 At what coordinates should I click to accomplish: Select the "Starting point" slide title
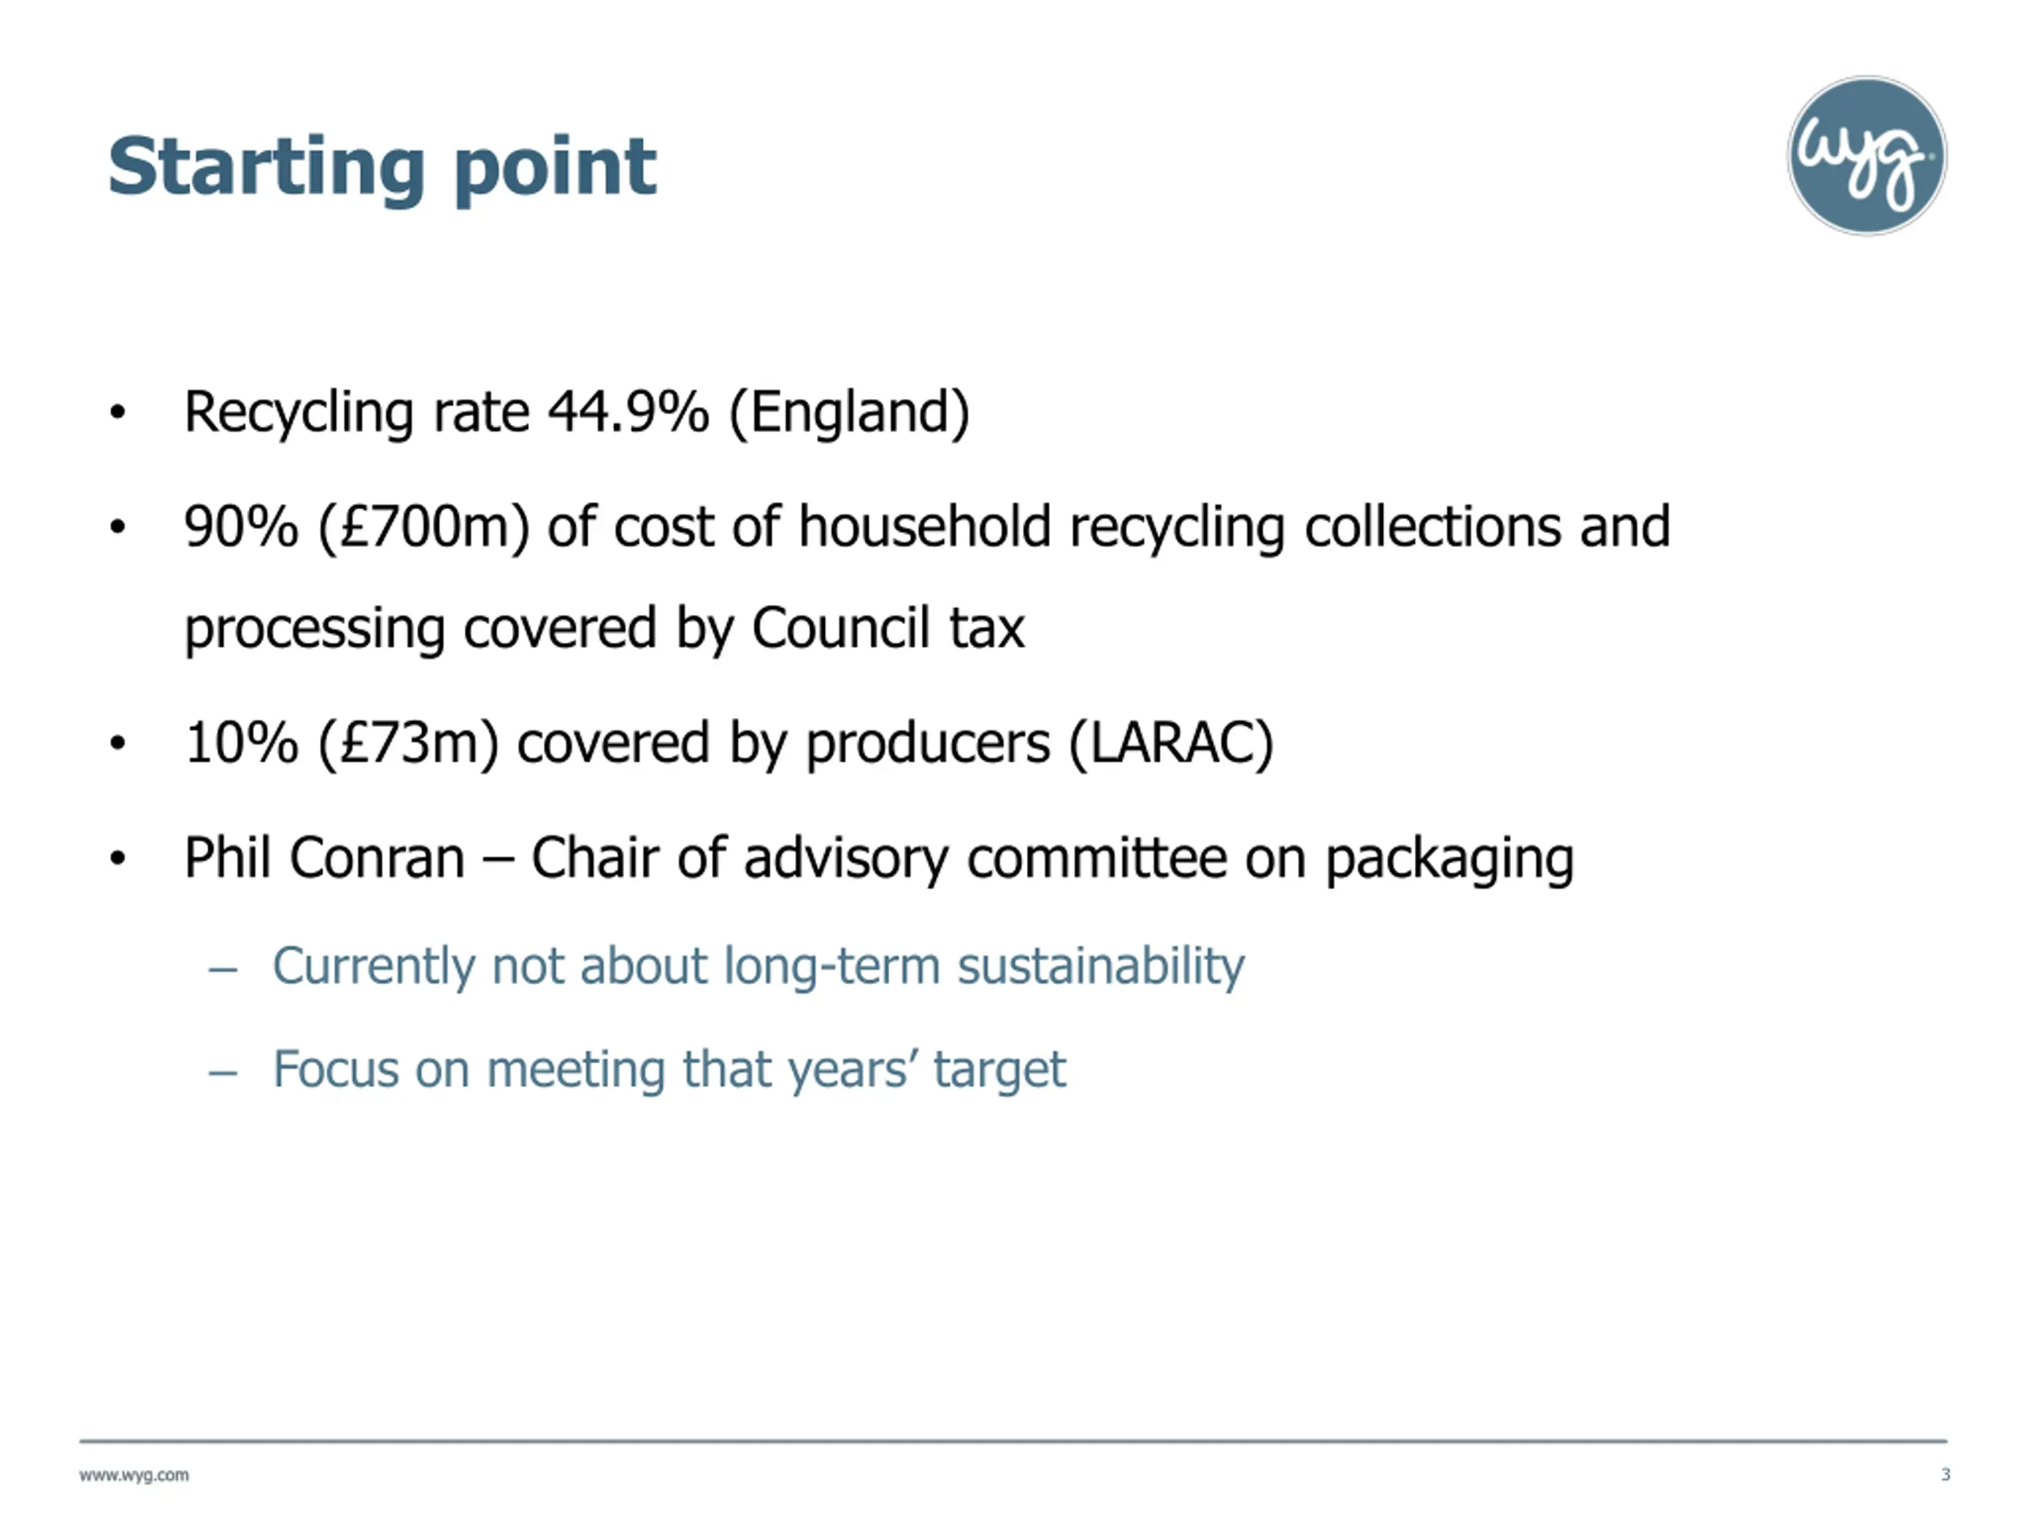click(381, 167)
